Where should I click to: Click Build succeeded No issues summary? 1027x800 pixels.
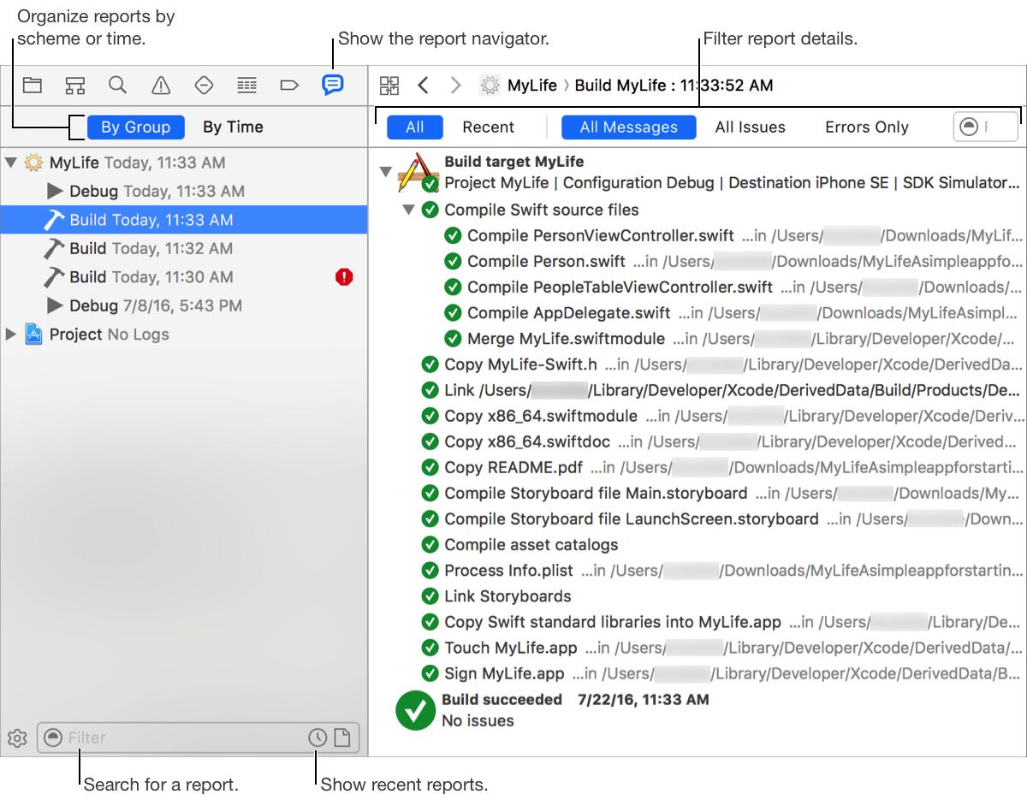coord(575,710)
